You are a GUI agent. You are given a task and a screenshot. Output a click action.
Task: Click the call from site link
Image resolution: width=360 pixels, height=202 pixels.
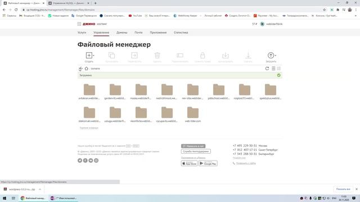click(246, 163)
